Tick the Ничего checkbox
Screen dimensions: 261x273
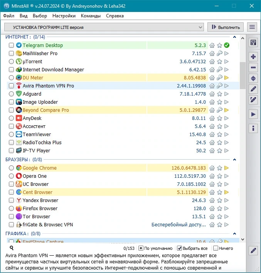(x=216, y=248)
